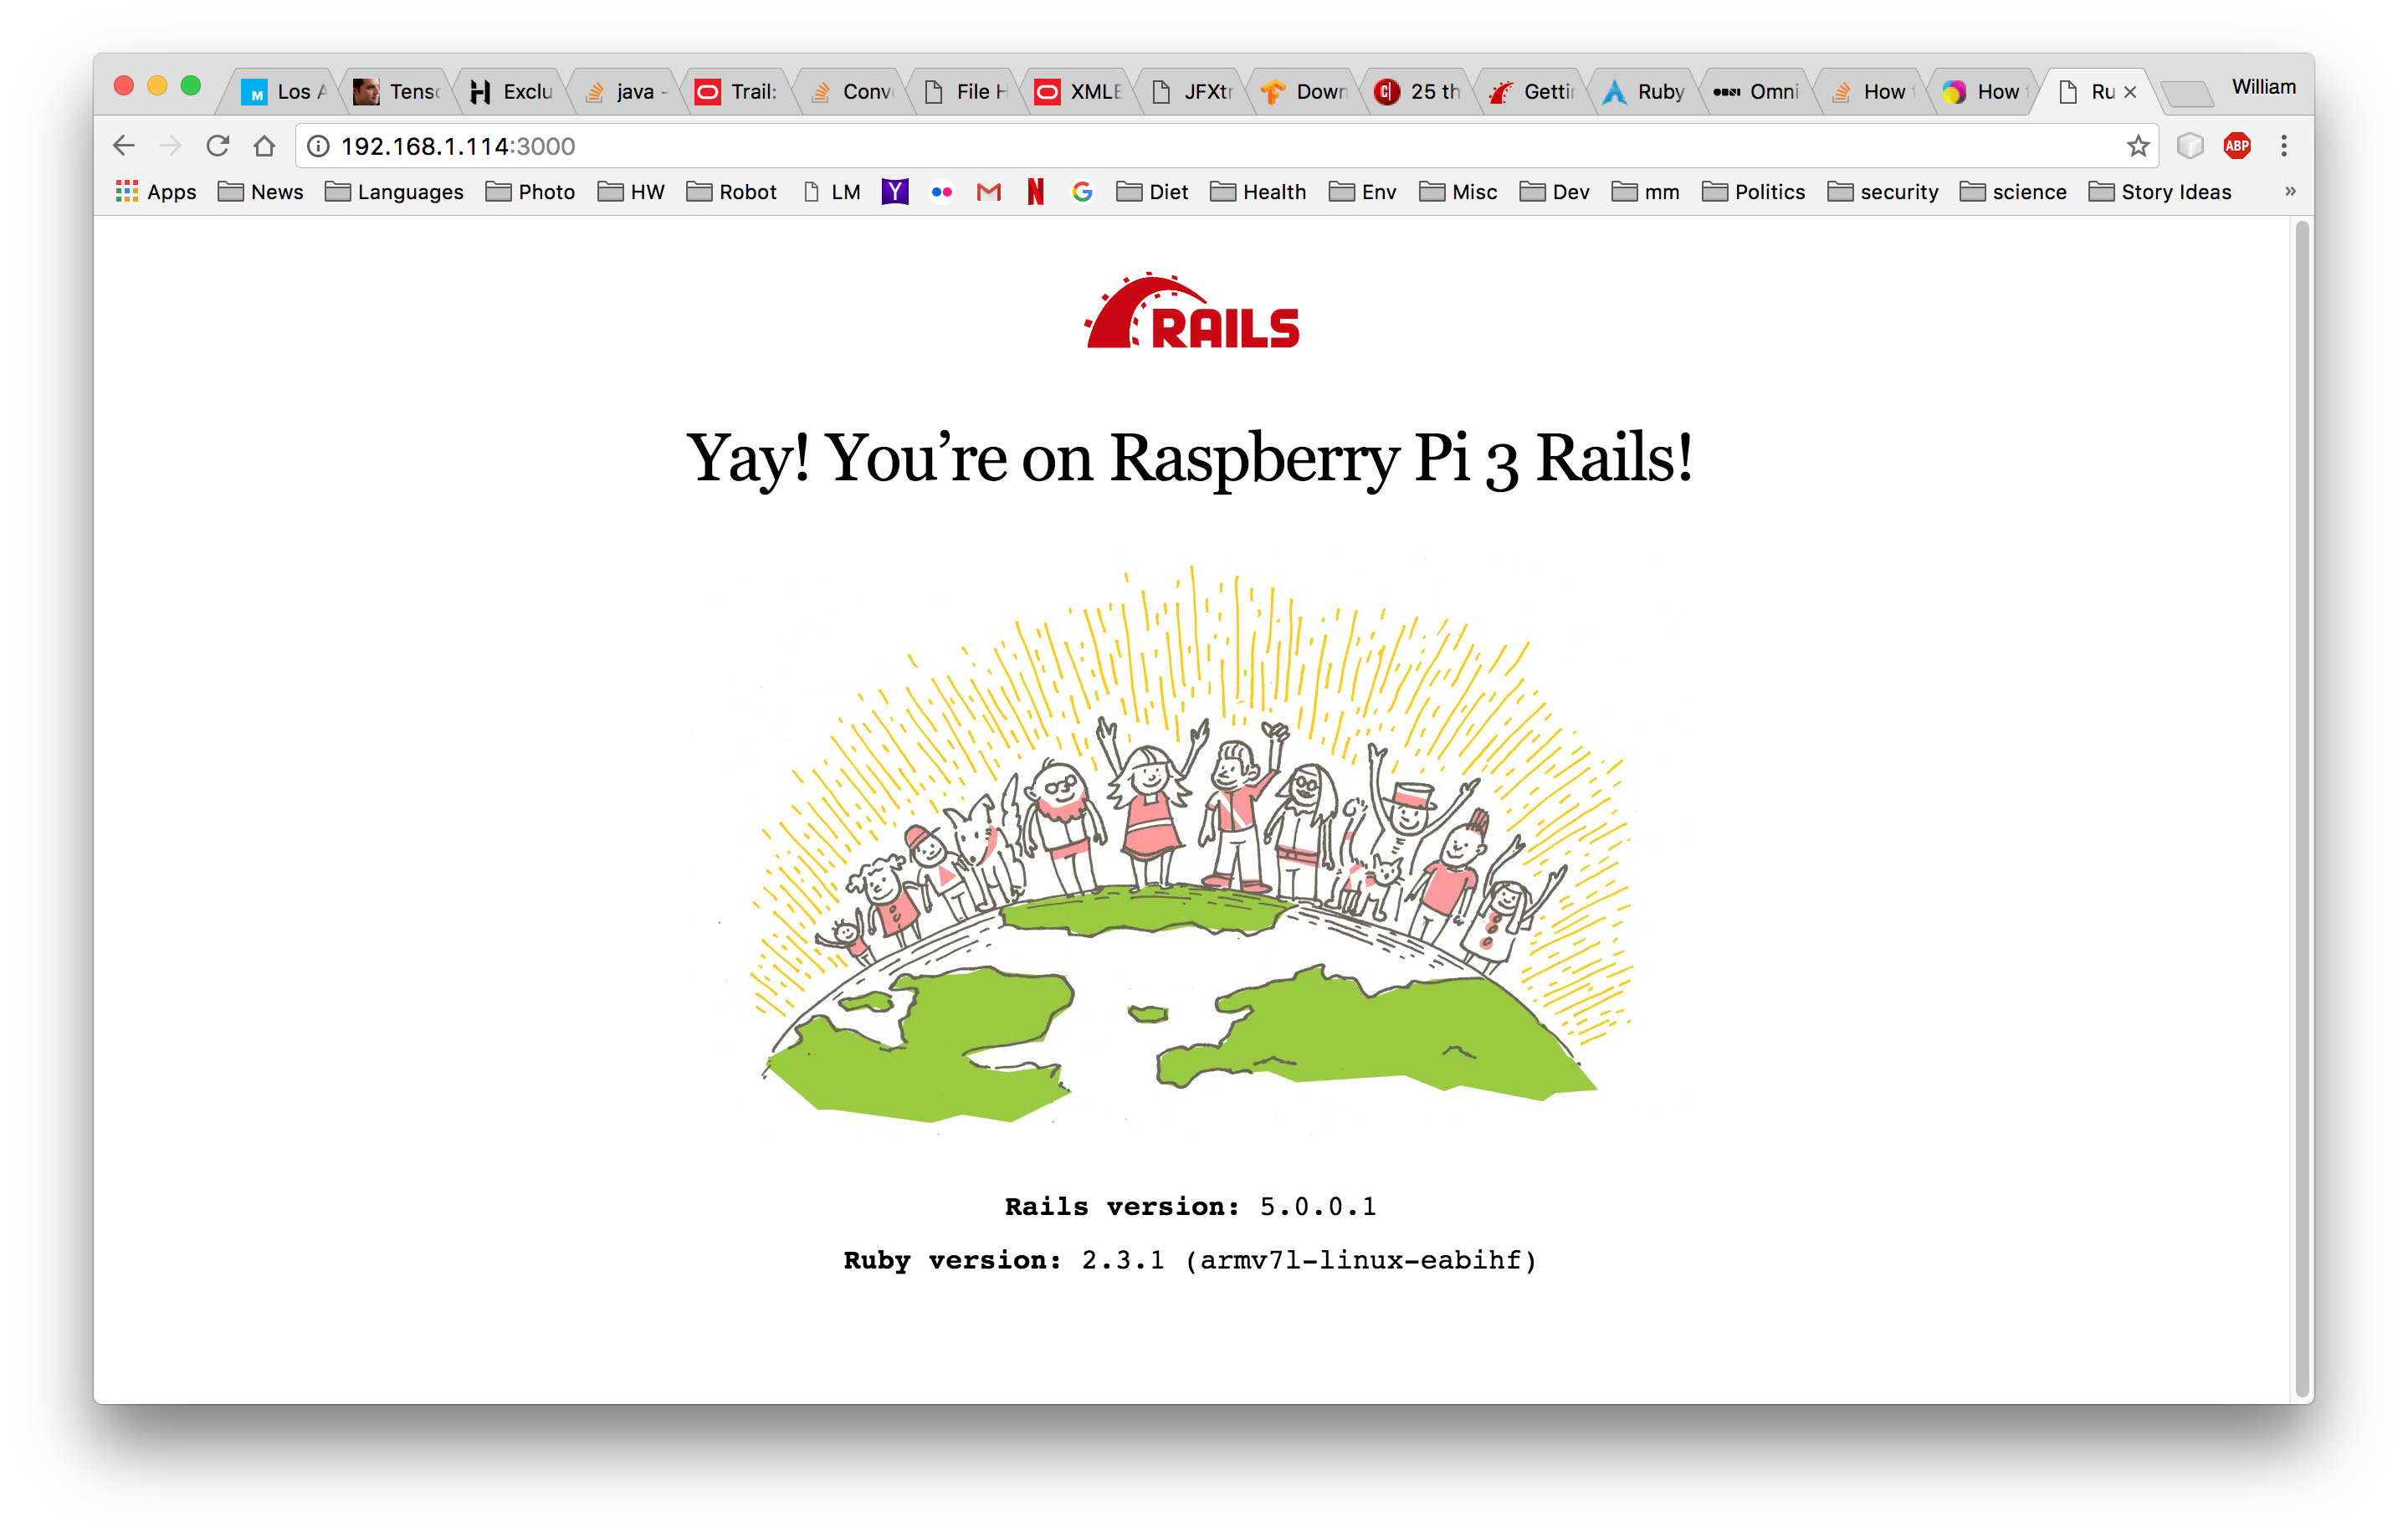Expand the News bookmarks folder
This screenshot has width=2408, height=1538.
pyautogui.click(x=261, y=192)
